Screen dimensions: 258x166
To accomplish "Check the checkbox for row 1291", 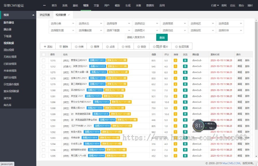I will tap(44, 126).
